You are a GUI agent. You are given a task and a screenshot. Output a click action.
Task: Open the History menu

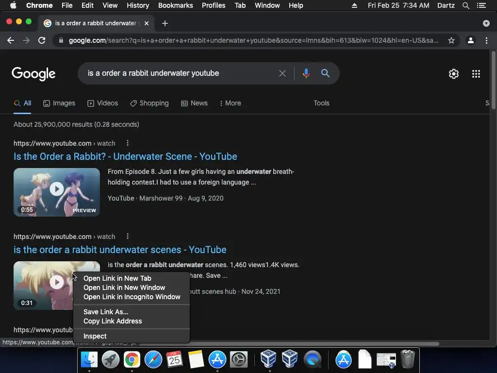pyautogui.click(x=138, y=5)
